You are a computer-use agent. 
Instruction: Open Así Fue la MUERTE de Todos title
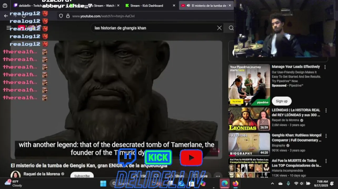click(296, 163)
